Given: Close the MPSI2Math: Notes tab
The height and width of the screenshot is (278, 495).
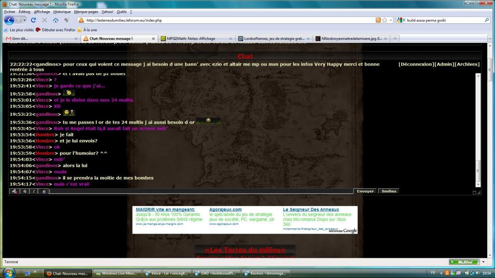Looking at the screenshot, I should (231, 39).
